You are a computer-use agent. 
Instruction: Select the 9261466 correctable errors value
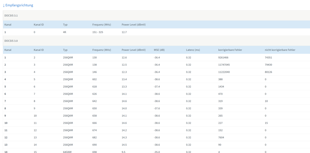(x=223, y=58)
